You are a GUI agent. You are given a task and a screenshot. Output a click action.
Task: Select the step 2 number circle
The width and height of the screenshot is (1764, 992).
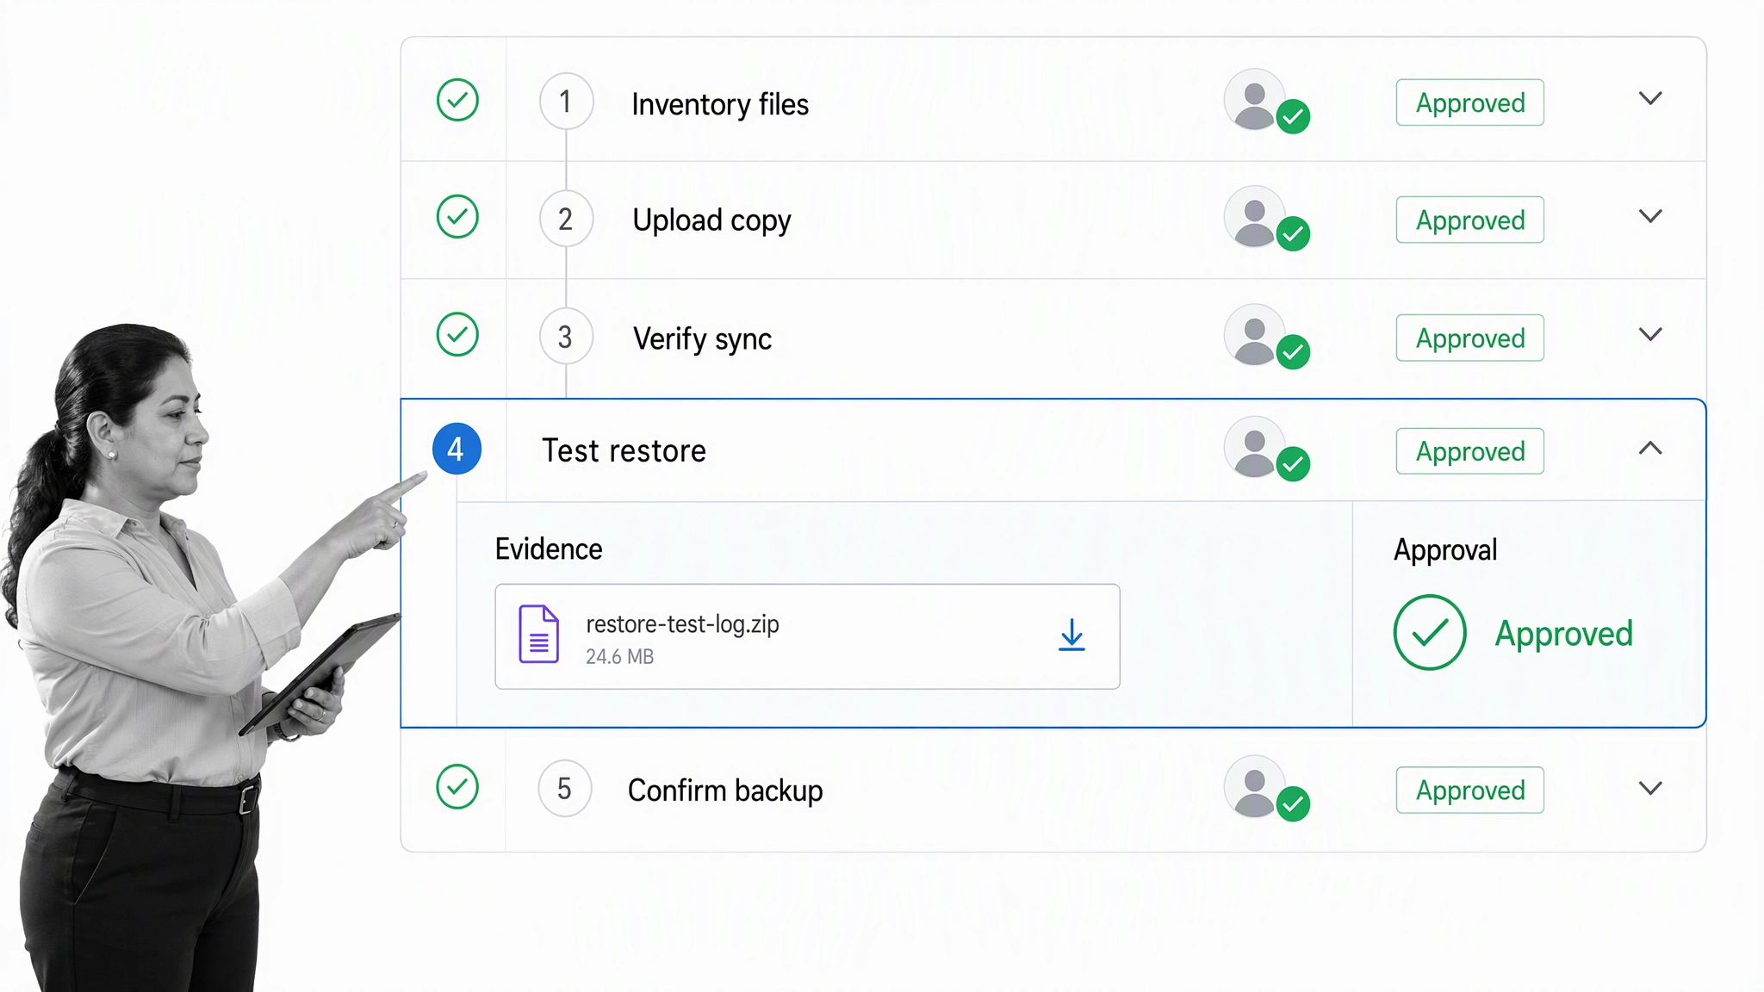pyautogui.click(x=566, y=219)
